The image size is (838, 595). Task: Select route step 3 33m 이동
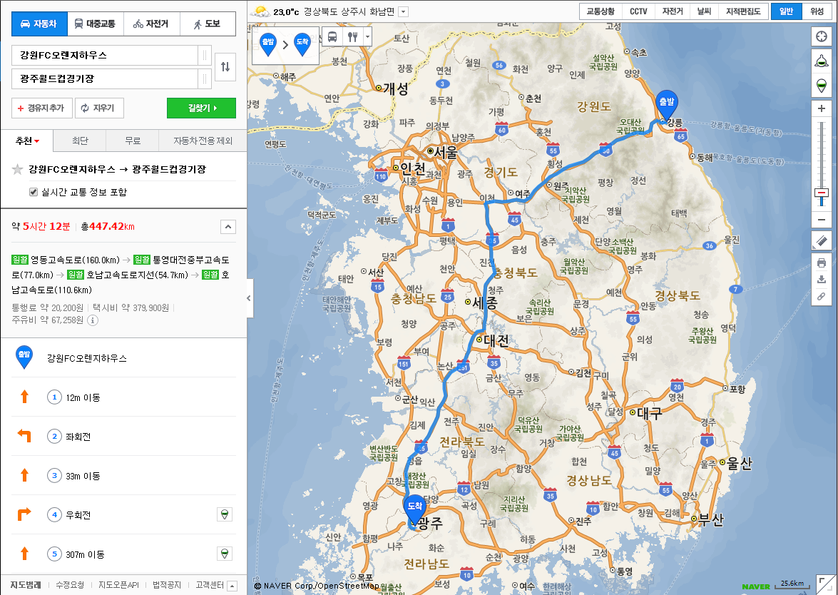(123, 475)
